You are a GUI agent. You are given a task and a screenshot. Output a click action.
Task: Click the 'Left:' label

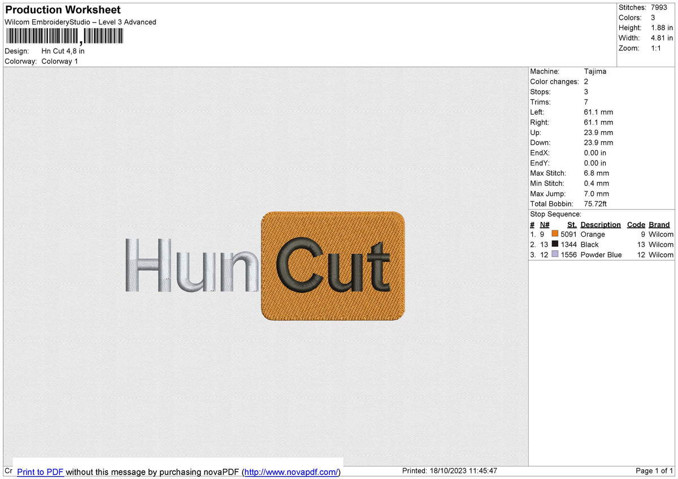537,112
